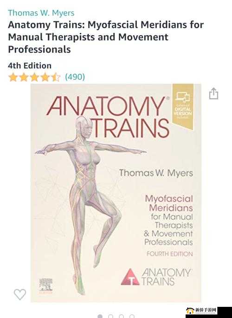Open Thomas W. Myers author link
232x318 pixels.
coord(41,13)
